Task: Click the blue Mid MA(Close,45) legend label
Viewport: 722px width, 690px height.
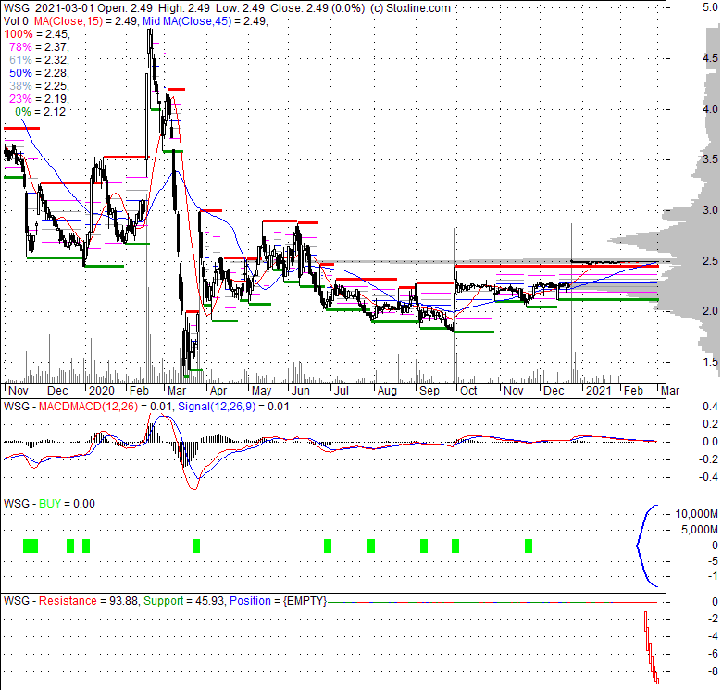Action: [187, 21]
